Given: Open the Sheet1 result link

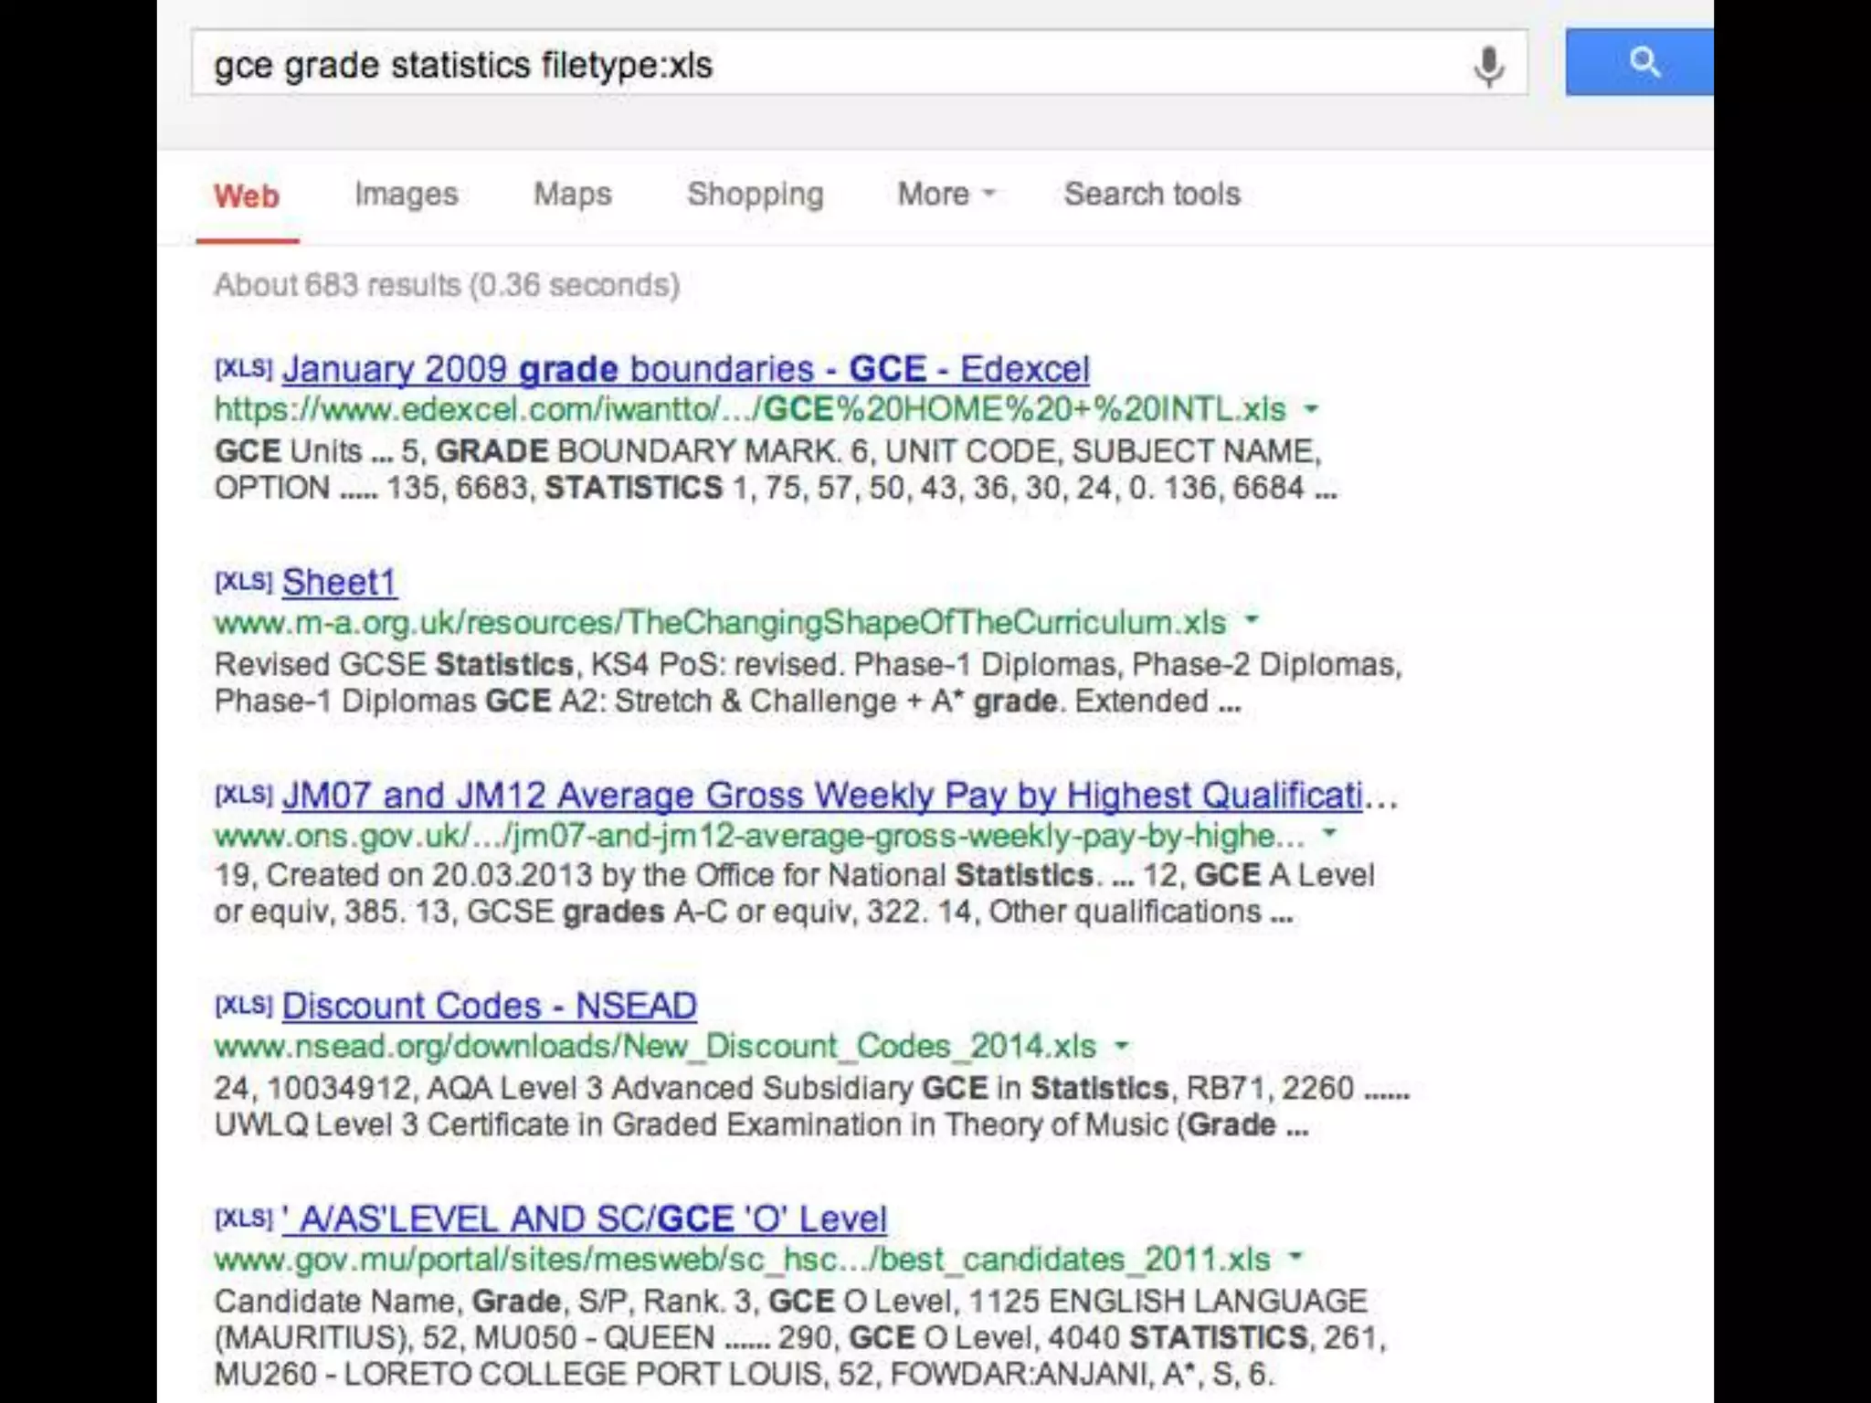Looking at the screenshot, I should [339, 583].
